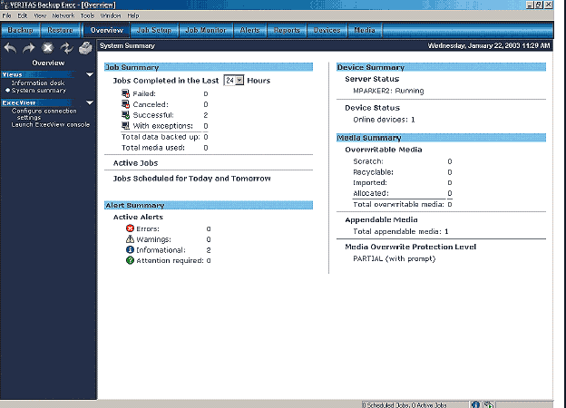Click the Forward arrow toolbar icon
Image resolution: width=566 pixels, height=408 pixels.
29,48
